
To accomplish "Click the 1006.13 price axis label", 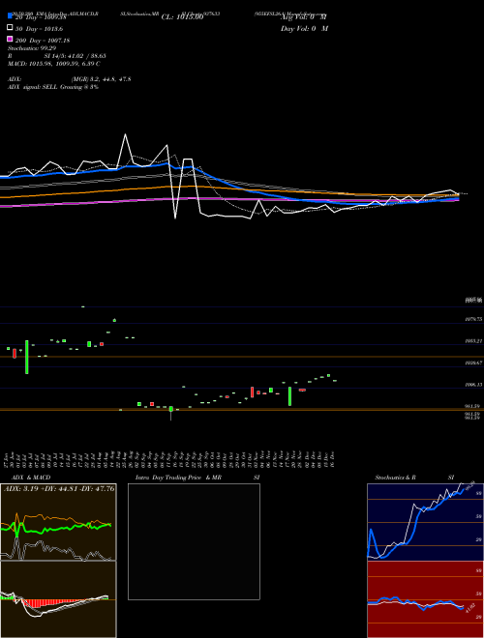I will [x=473, y=384].
